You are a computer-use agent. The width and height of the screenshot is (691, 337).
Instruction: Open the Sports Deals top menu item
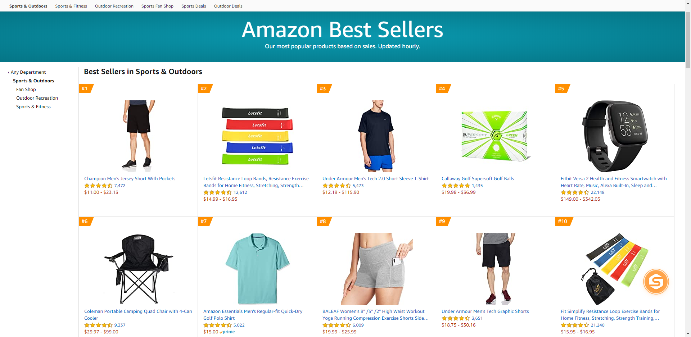(x=194, y=6)
